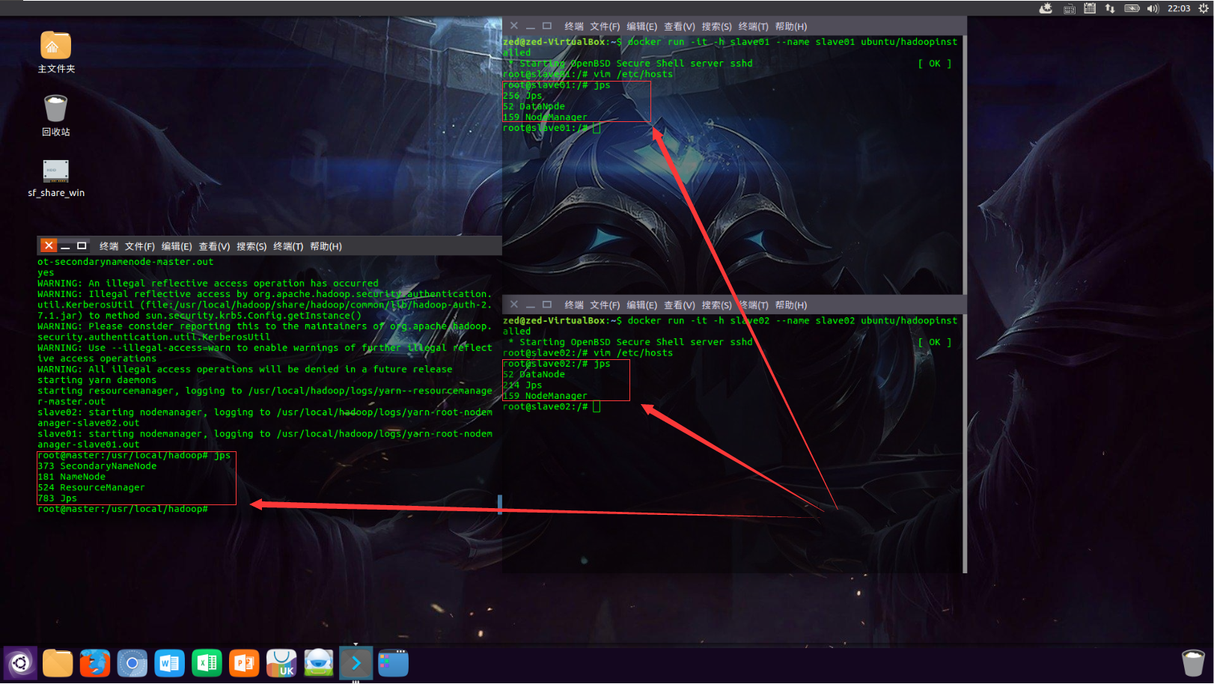The width and height of the screenshot is (1214, 684).
Task: Open 帮助(H) menu in slave02 terminal window
Action: click(x=791, y=305)
